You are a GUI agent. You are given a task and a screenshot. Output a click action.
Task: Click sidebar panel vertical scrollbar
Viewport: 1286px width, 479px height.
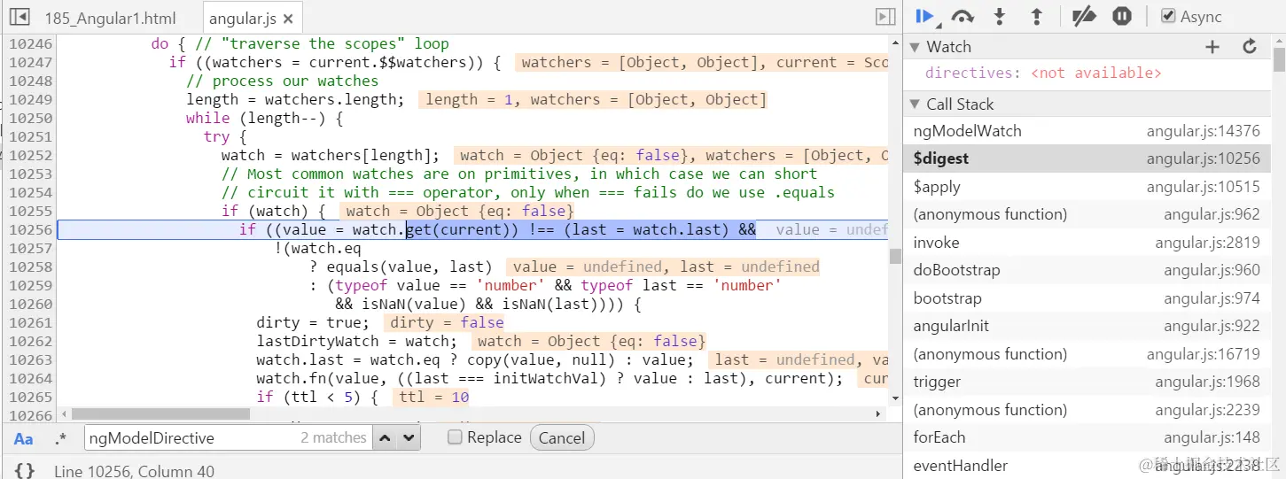pyautogui.click(x=1279, y=58)
